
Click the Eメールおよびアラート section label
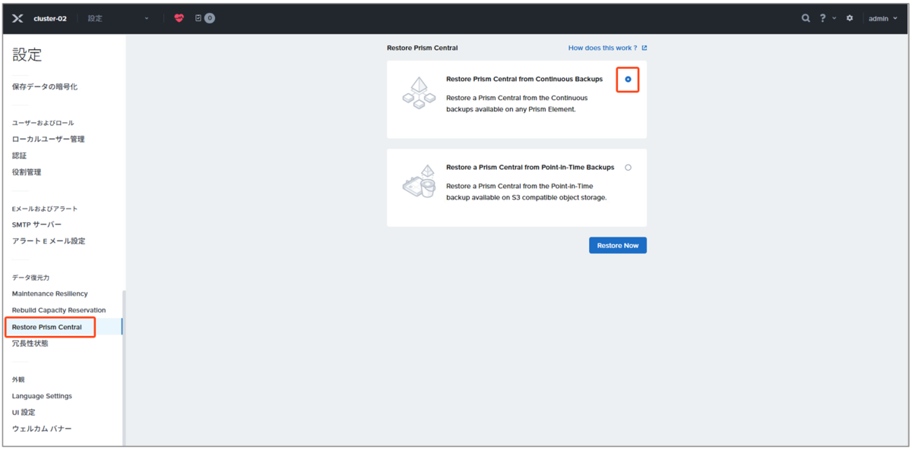[45, 209]
